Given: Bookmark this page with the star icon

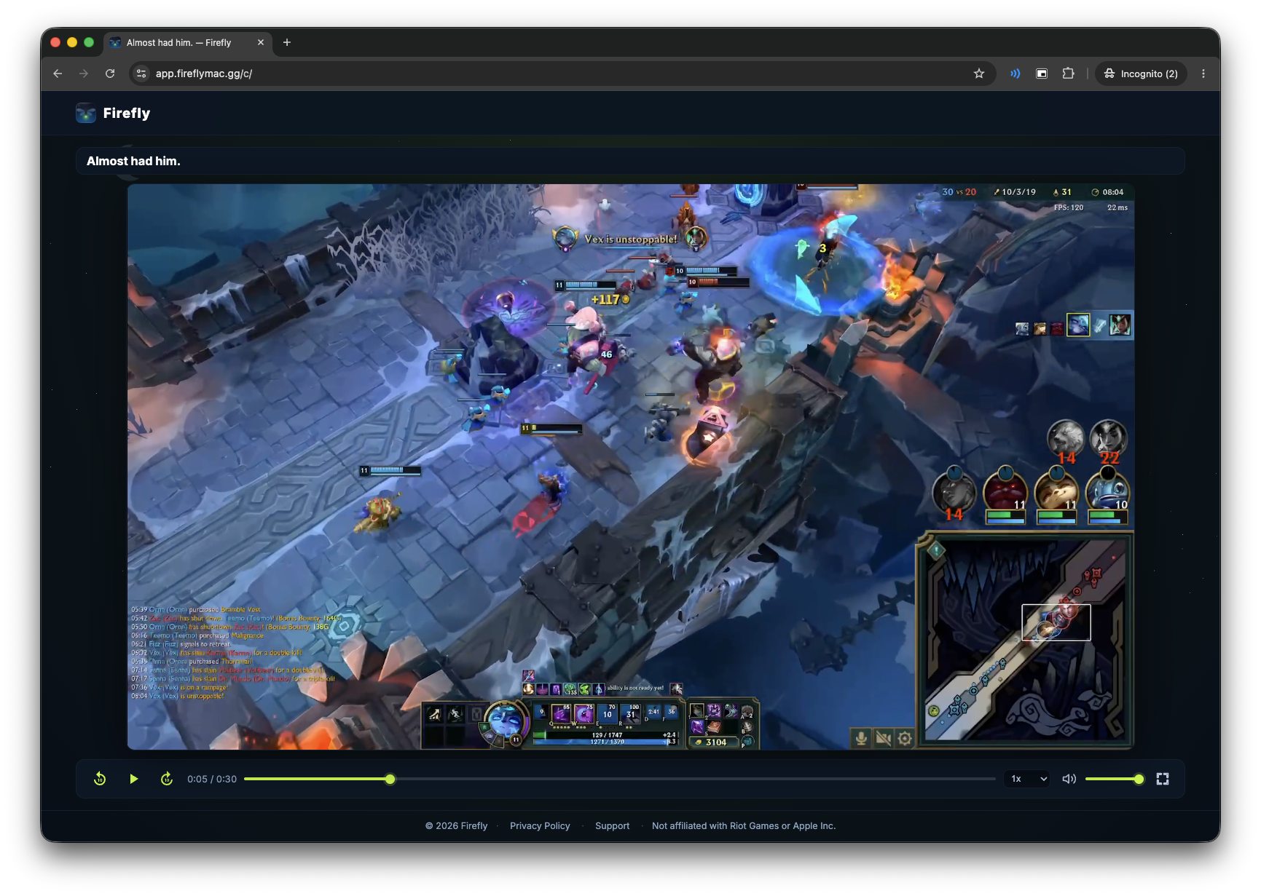Looking at the screenshot, I should coord(979,74).
